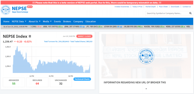Expand the NEPSE Data dropdown menu
This screenshot has height=94, width=194.
[x=19, y=22]
